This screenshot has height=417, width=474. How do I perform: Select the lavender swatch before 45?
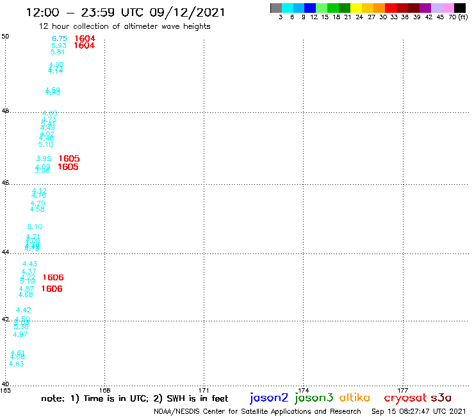[x=437, y=8]
